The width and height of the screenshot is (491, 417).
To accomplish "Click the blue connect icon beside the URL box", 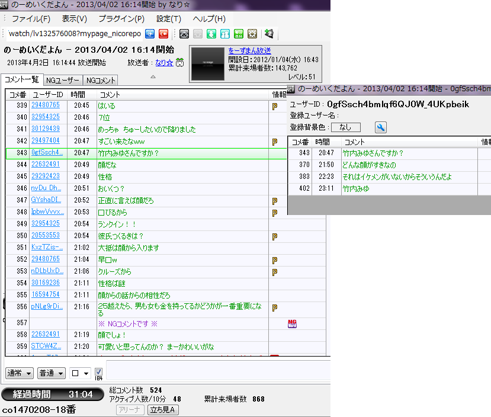I will (150, 34).
